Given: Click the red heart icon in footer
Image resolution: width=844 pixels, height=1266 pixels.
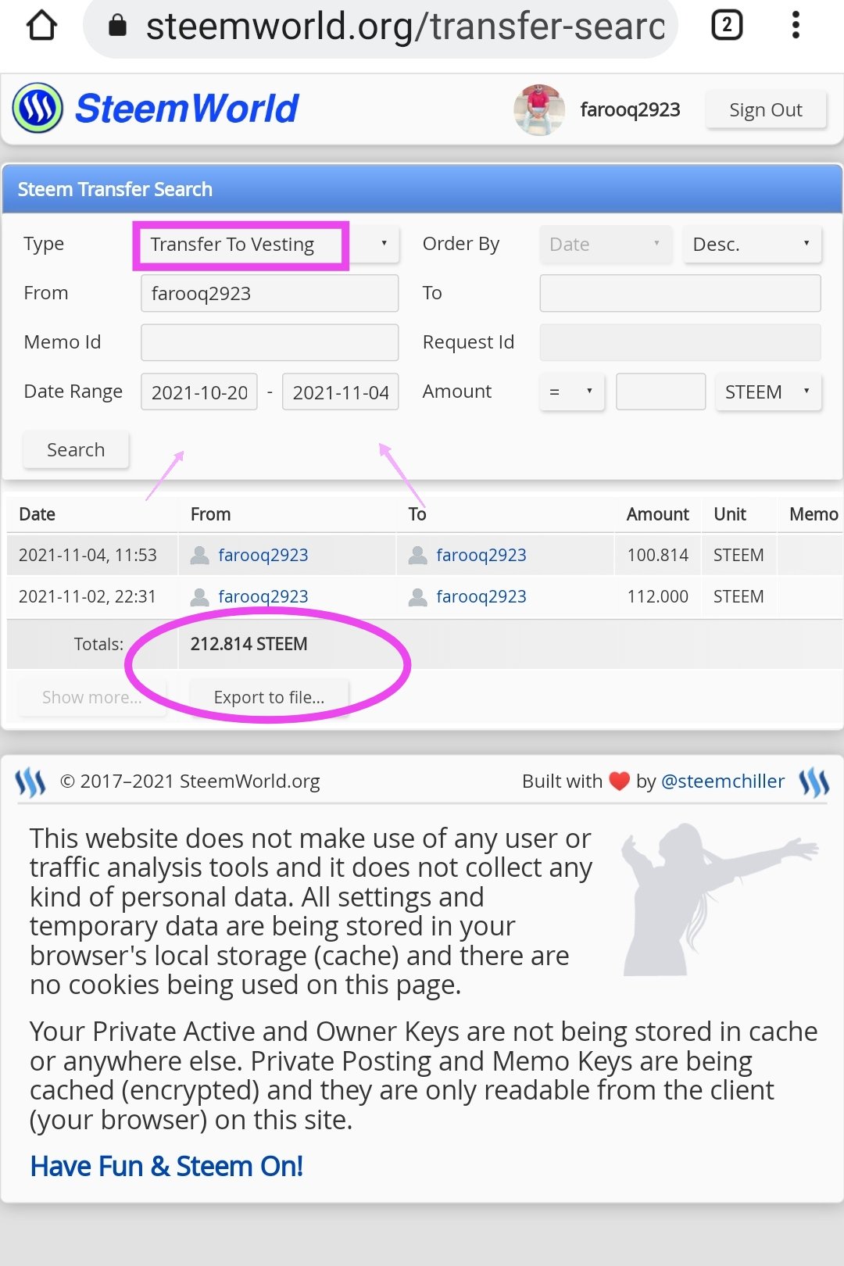Looking at the screenshot, I should 619,781.
